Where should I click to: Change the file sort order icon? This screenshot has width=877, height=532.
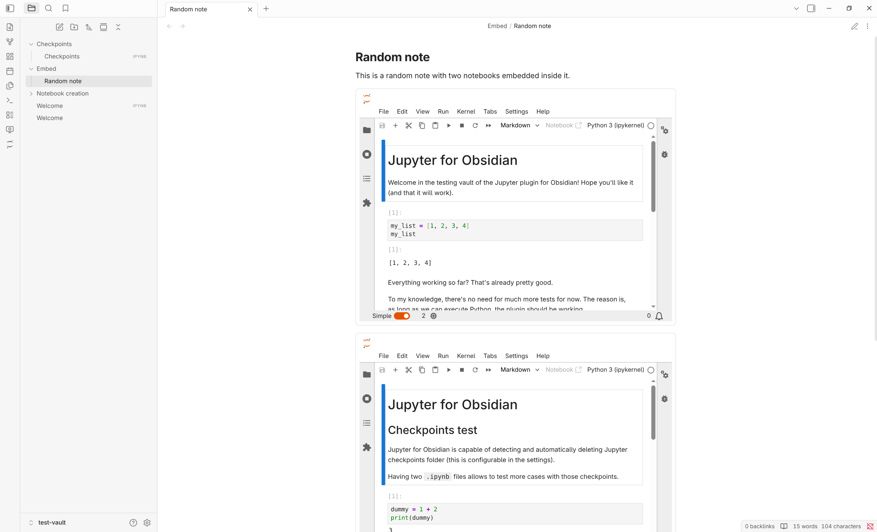point(89,27)
